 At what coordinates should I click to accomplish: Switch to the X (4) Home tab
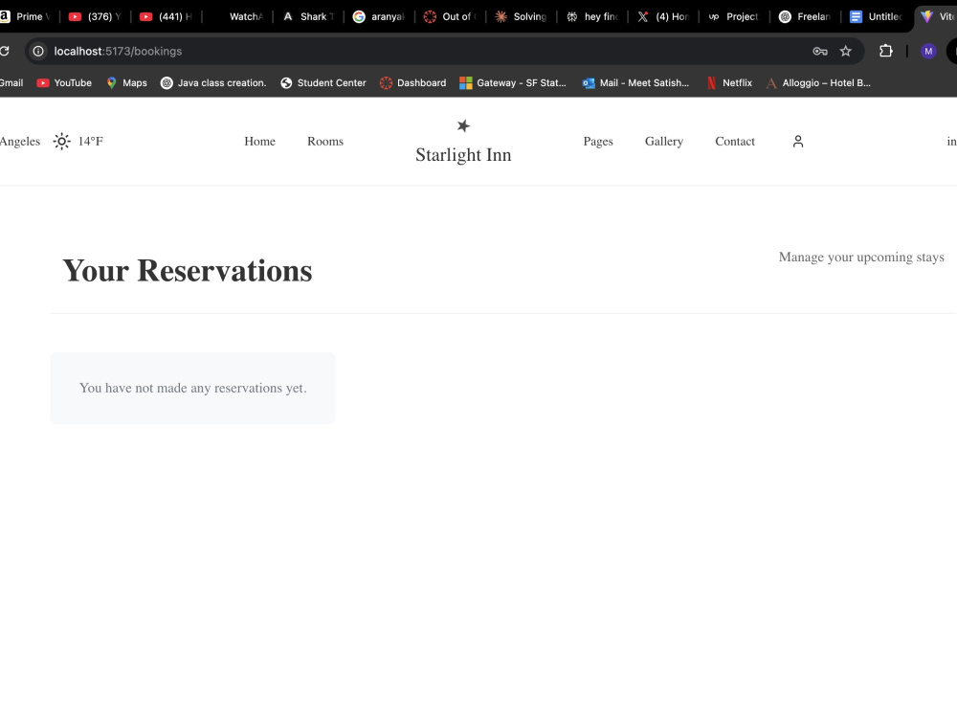pos(663,16)
